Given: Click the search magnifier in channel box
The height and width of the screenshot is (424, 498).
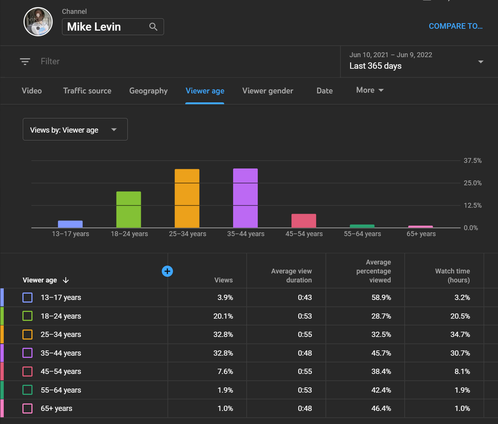Looking at the screenshot, I should click(x=153, y=27).
